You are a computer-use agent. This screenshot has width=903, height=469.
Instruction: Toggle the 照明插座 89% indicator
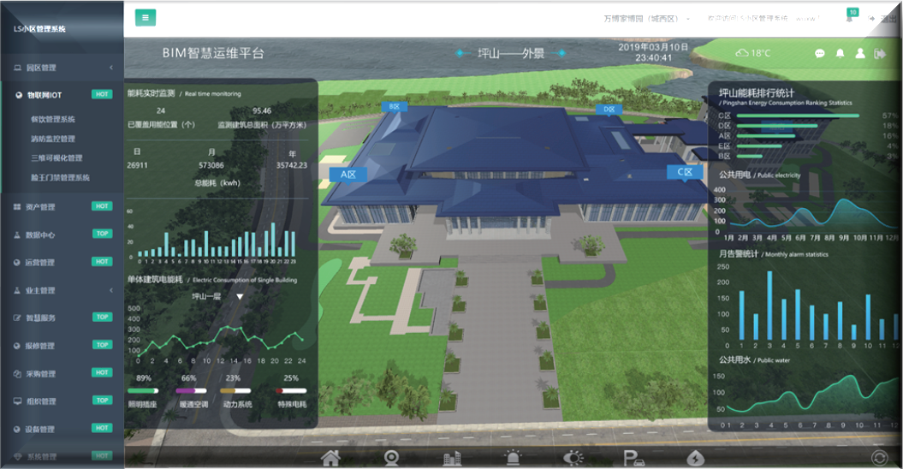tap(144, 390)
